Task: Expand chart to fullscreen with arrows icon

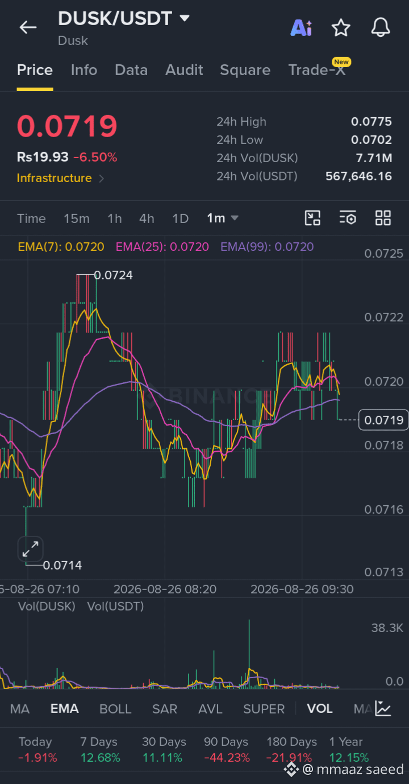Action: (x=30, y=549)
